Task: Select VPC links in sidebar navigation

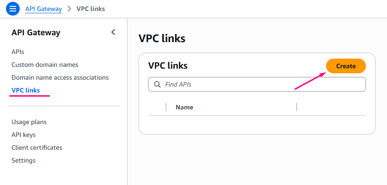Action: (x=26, y=90)
